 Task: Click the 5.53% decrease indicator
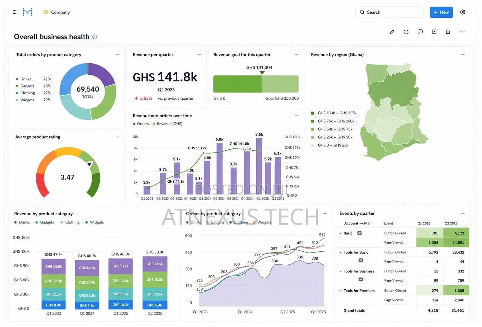tap(143, 98)
